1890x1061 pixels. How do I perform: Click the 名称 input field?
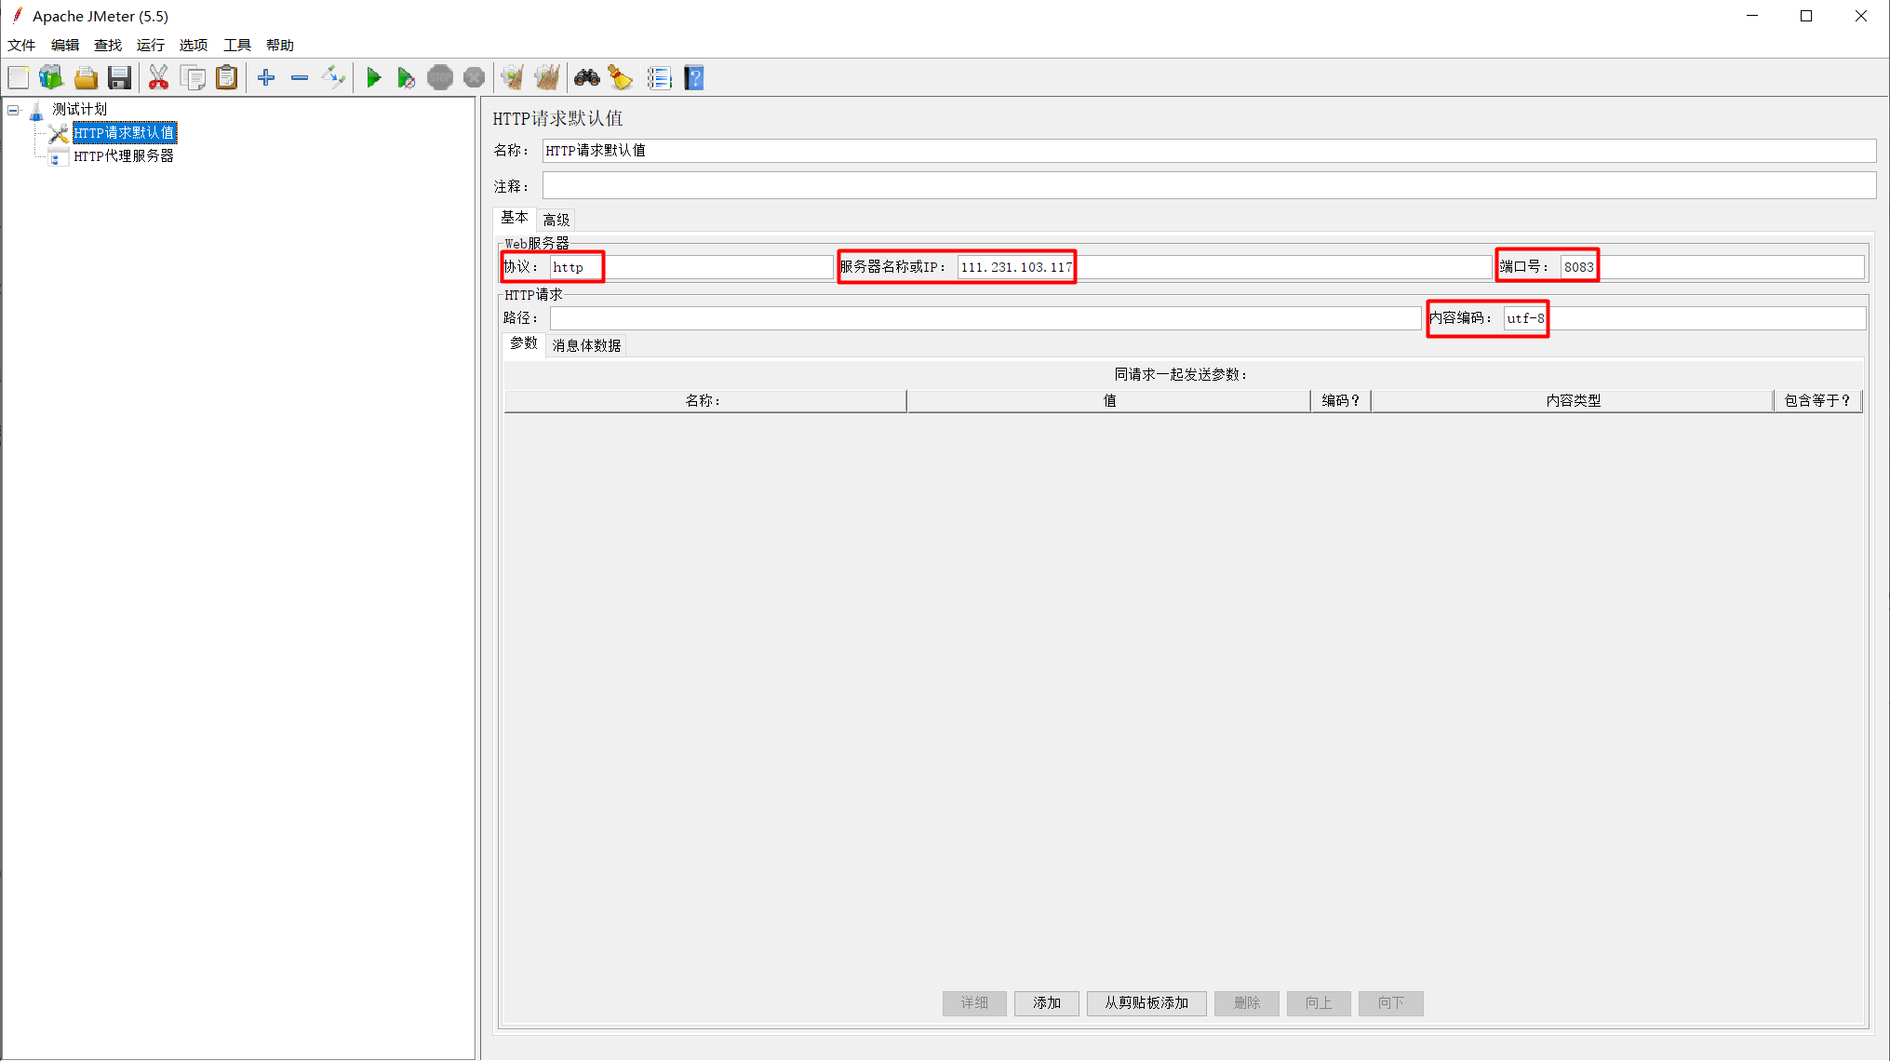pos(1209,151)
